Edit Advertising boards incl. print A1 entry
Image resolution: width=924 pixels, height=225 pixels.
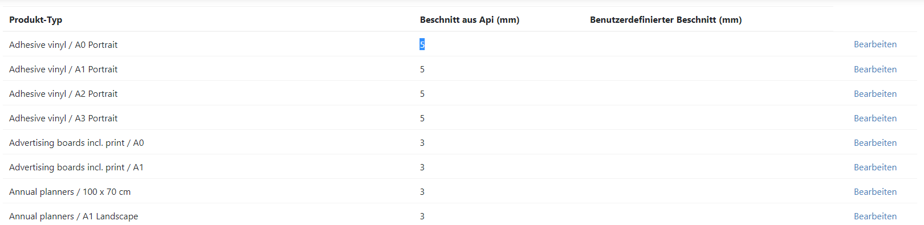875,167
